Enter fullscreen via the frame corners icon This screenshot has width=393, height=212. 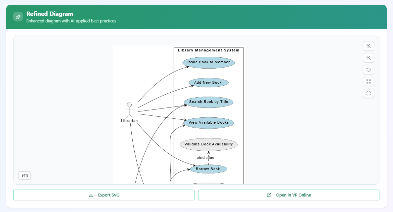(368, 93)
